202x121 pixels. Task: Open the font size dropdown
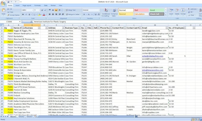coord(39,10)
